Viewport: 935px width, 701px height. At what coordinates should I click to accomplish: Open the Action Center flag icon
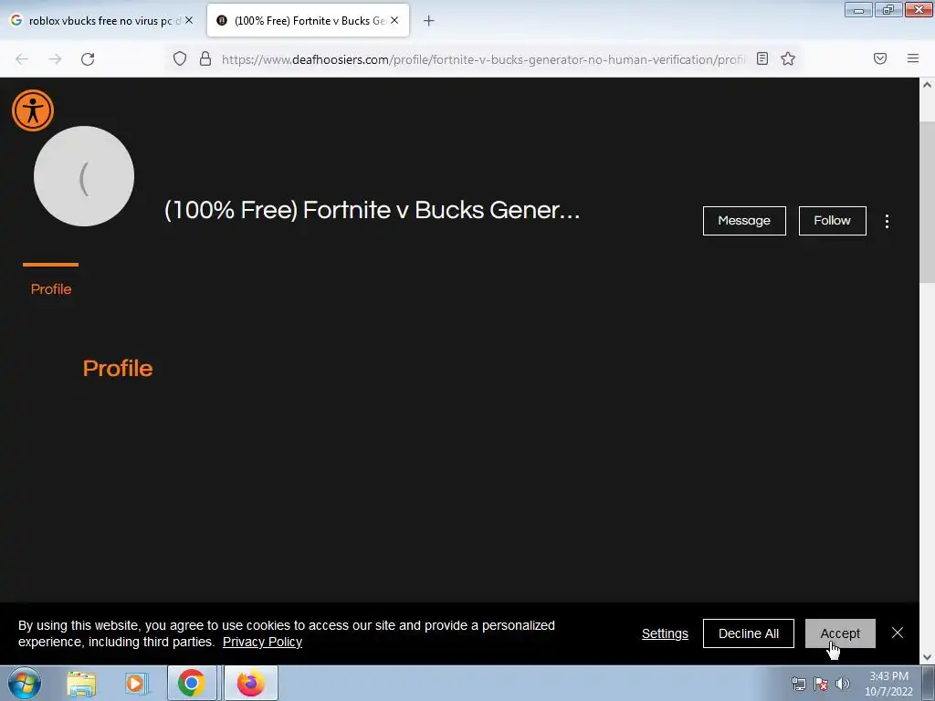coord(821,684)
